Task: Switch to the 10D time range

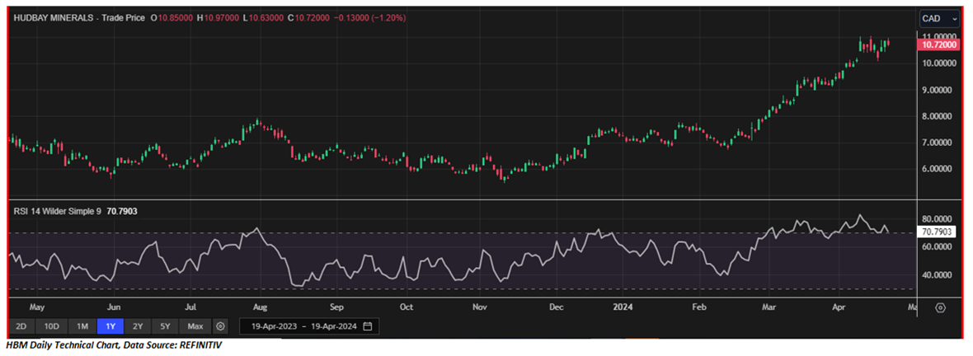Action: click(x=51, y=326)
